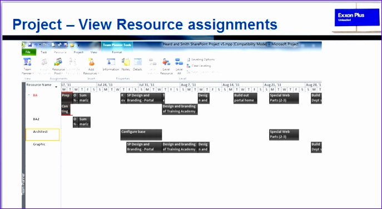This screenshot has width=382, height=209.
Task: Select Graphic's Design and branding of Training Academy
Action: tap(180, 147)
